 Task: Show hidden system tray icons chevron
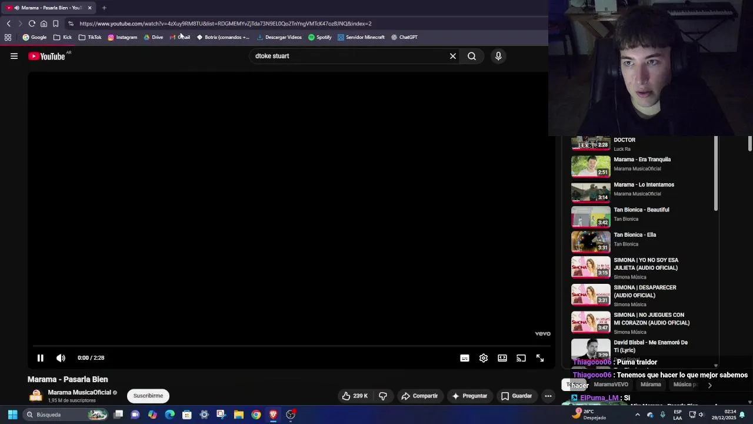point(637,415)
